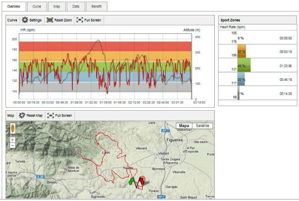Open the Map tab
The height and width of the screenshot is (201, 299).
(x=57, y=6)
